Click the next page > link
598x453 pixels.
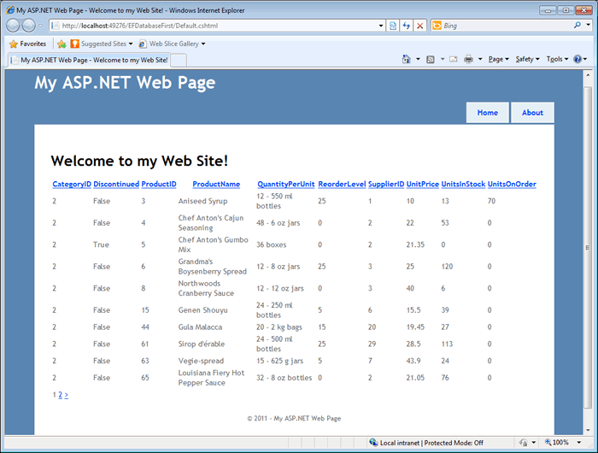[67, 395]
